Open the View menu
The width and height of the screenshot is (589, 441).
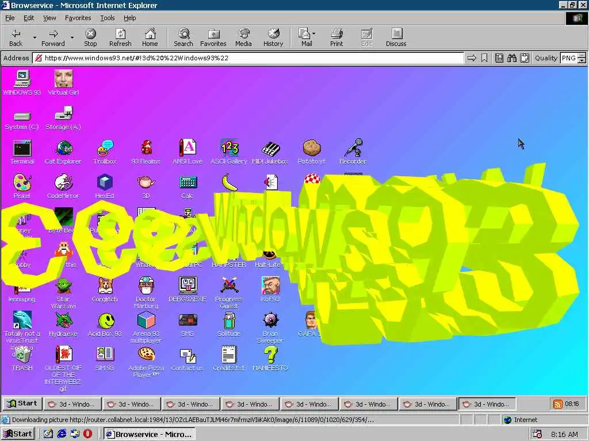(49, 18)
